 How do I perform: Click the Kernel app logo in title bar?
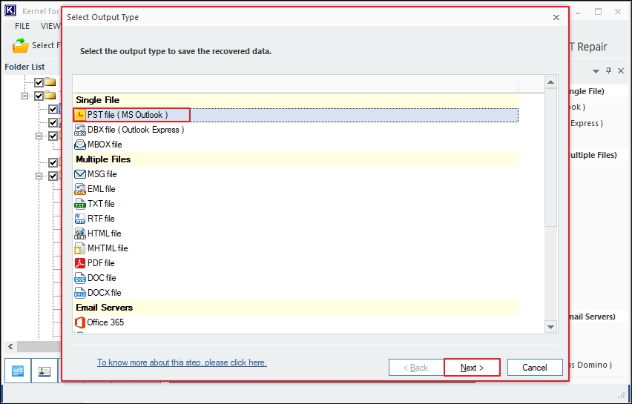pos(10,11)
